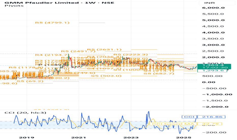
Task: Click the 1,293.6 price label
Action: pos(212,71)
